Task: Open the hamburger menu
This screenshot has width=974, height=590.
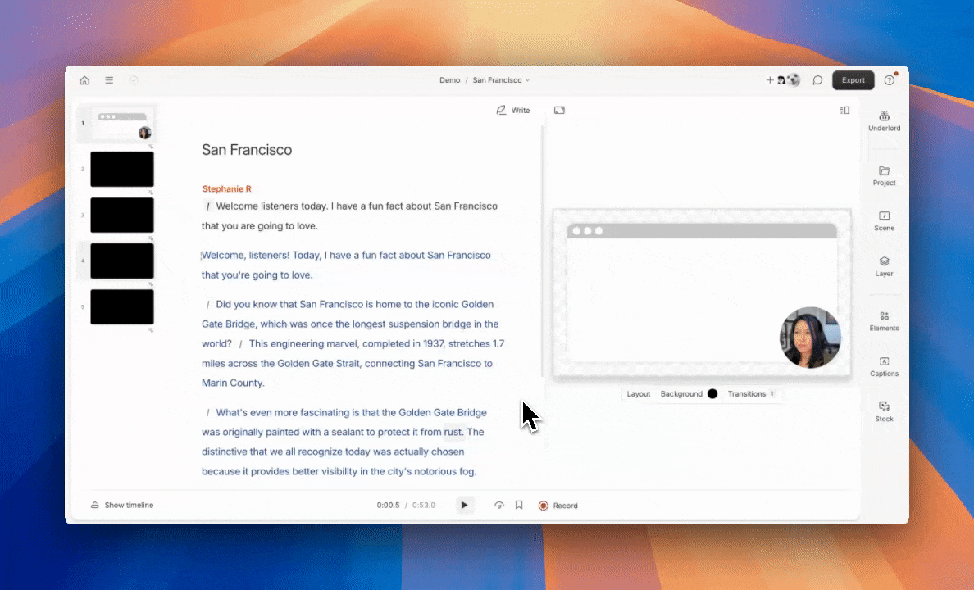Action: click(x=109, y=80)
